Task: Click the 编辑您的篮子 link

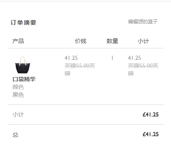Action: click(143, 22)
